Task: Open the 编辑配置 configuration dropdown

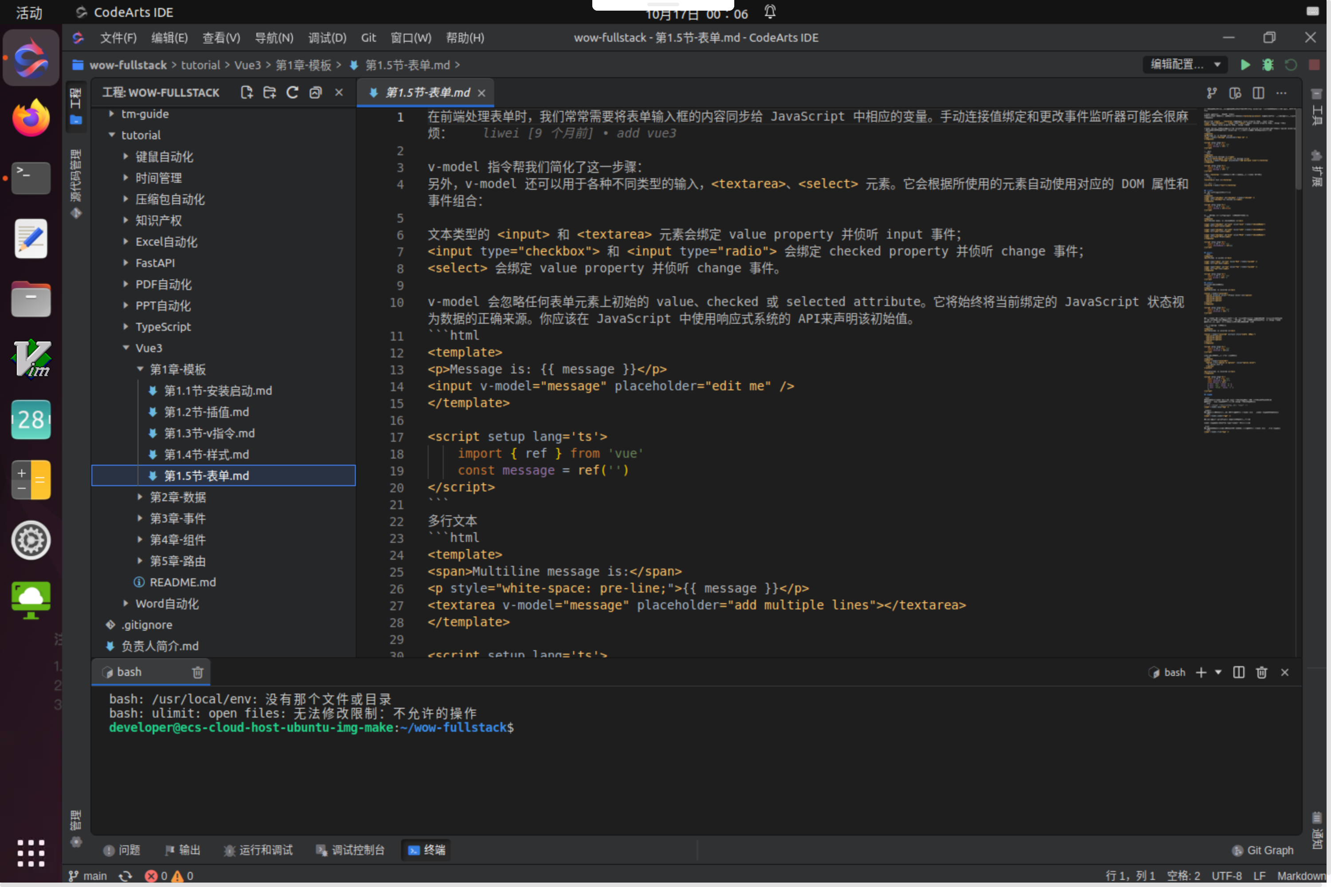Action: (x=1185, y=65)
